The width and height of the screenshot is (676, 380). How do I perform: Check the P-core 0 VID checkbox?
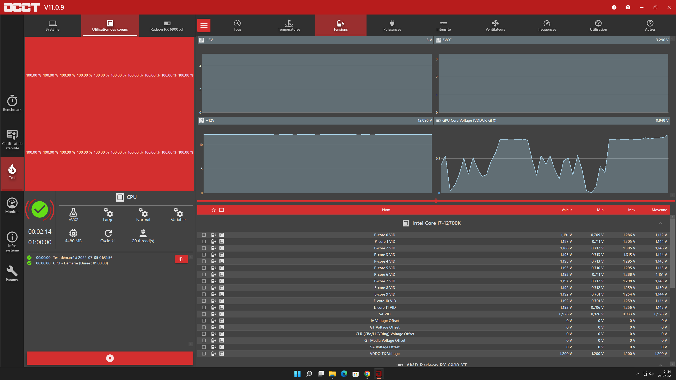pos(204,235)
